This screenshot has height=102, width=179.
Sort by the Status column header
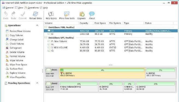click(x=159, y=23)
